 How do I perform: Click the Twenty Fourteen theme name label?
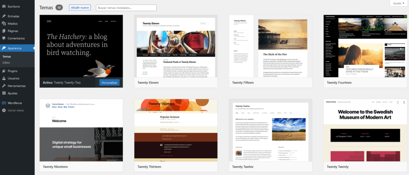pyautogui.click(x=339, y=83)
